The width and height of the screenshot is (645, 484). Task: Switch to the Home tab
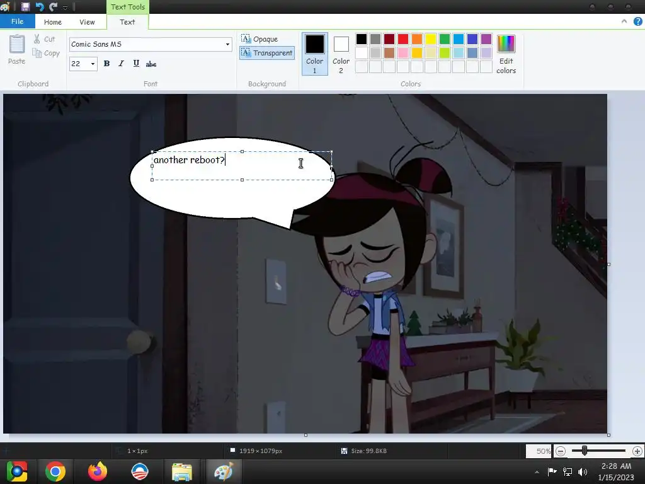coord(53,22)
